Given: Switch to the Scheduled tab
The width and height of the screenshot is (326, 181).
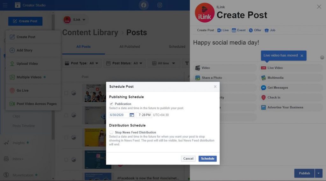Looking at the screenshot, I should (x=177, y=47).
